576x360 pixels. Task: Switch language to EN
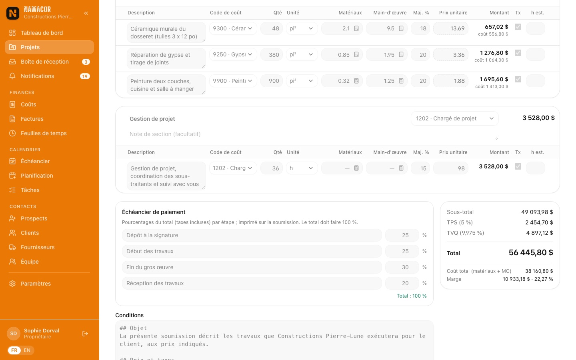pos(27,350)
